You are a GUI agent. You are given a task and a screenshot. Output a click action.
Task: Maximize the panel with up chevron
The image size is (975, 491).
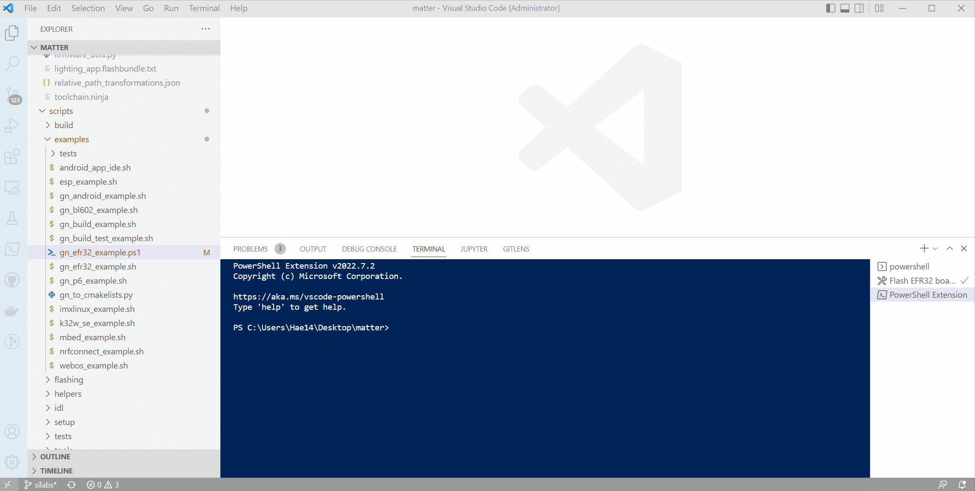tap(950, 248)
